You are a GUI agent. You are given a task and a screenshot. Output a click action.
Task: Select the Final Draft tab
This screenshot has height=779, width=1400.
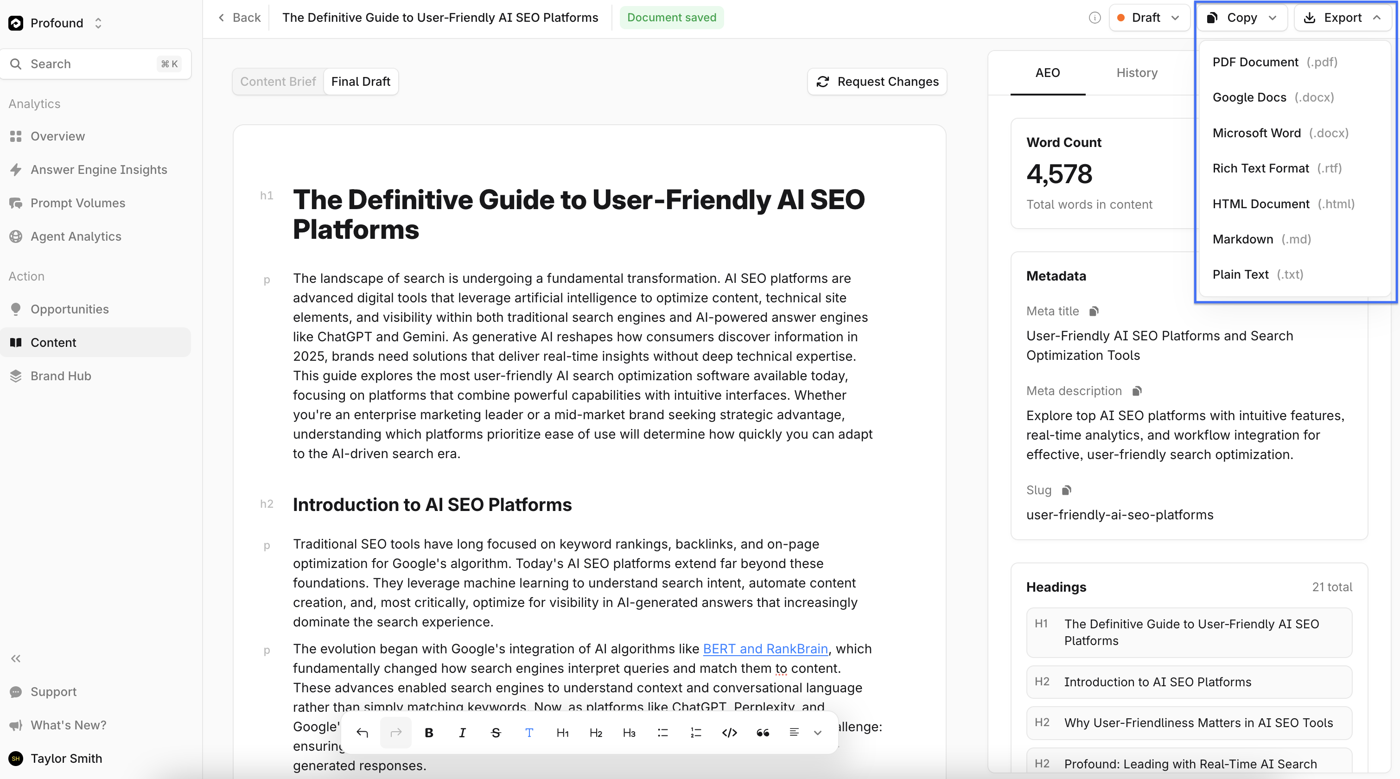tap(361, 82)
